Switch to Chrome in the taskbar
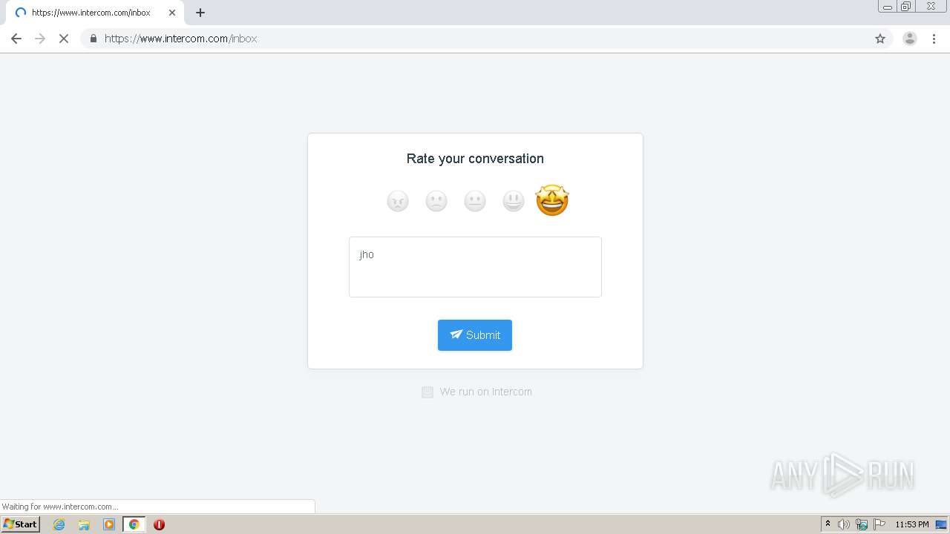This screenshot has width=950, height=534. point(134,524)
